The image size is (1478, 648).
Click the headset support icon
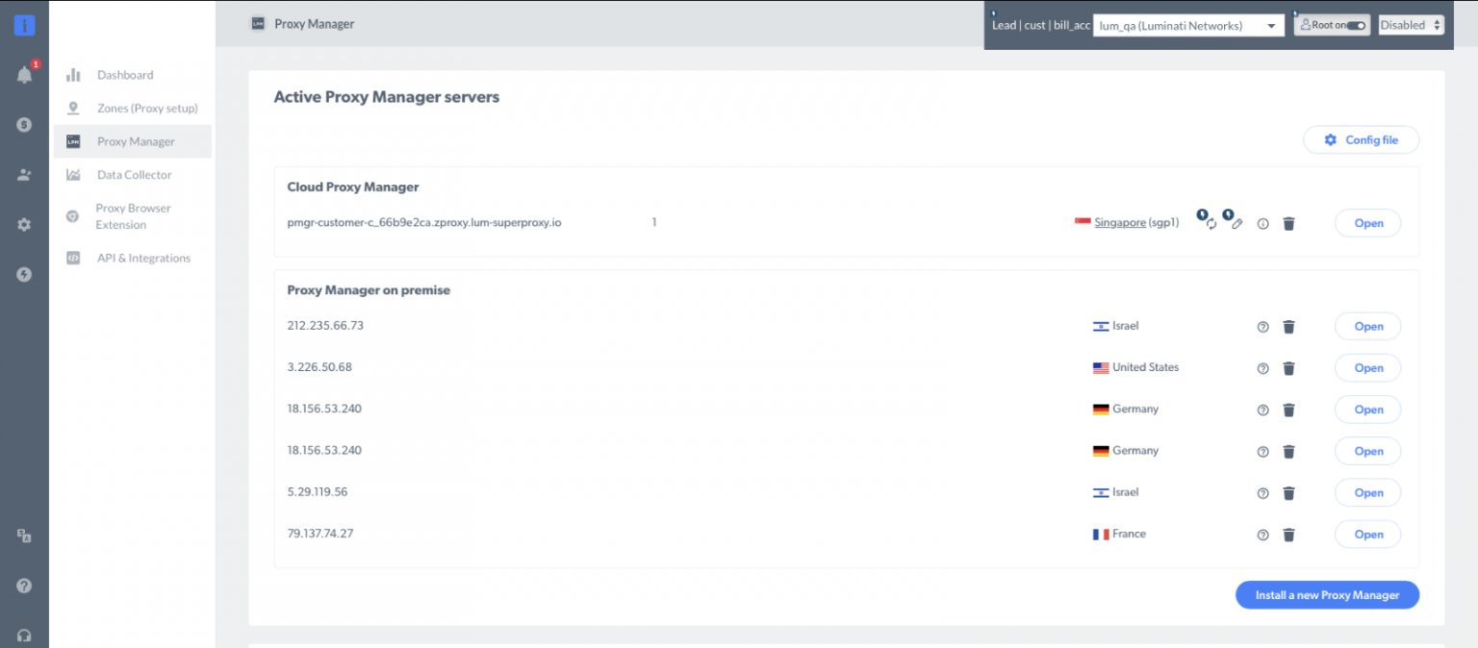pos(24,636)
